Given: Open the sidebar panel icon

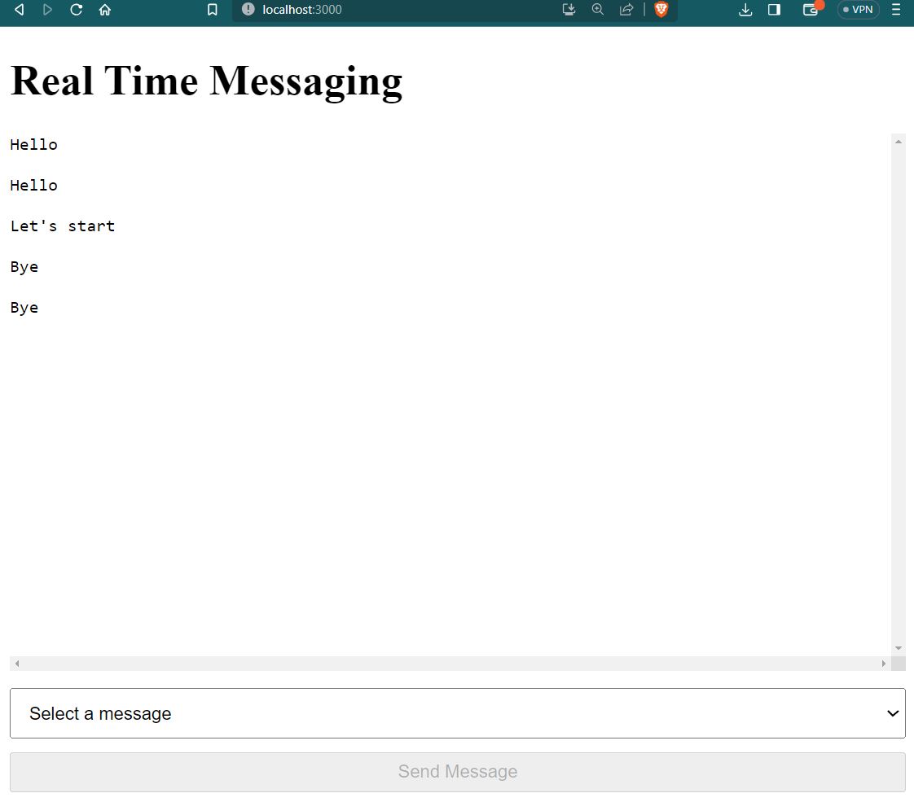Looking at the screenshot, I should coord(772,11).
